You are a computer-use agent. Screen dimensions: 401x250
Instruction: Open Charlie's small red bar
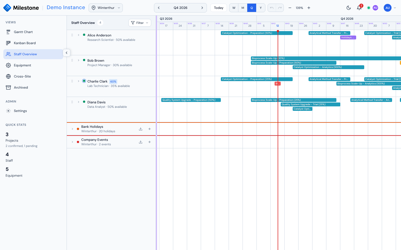(x=278, y=84)
